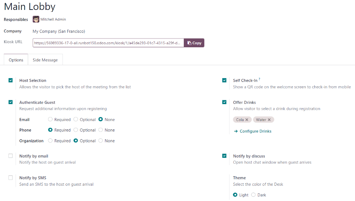Disable Notify by discuss checkbox
This screenshot has width=355, height=201.
224,156
